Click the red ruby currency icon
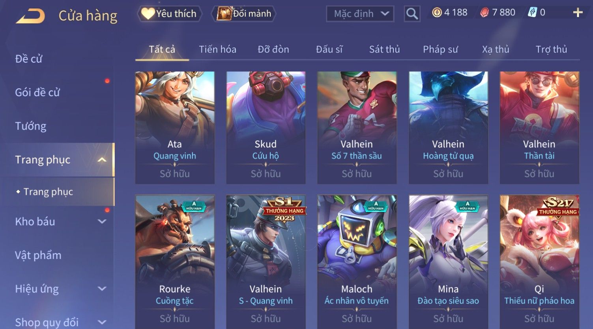 [x=485, y=13]
